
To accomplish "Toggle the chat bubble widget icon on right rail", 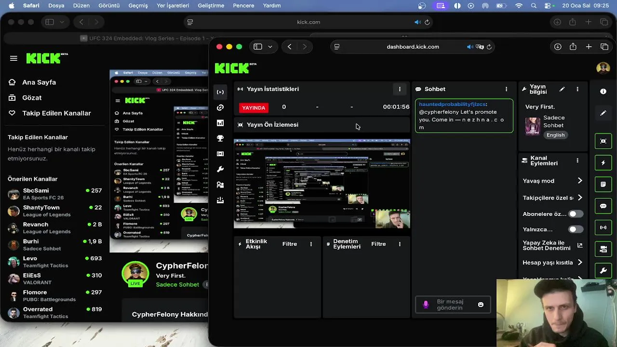I will tap(603, 206).
